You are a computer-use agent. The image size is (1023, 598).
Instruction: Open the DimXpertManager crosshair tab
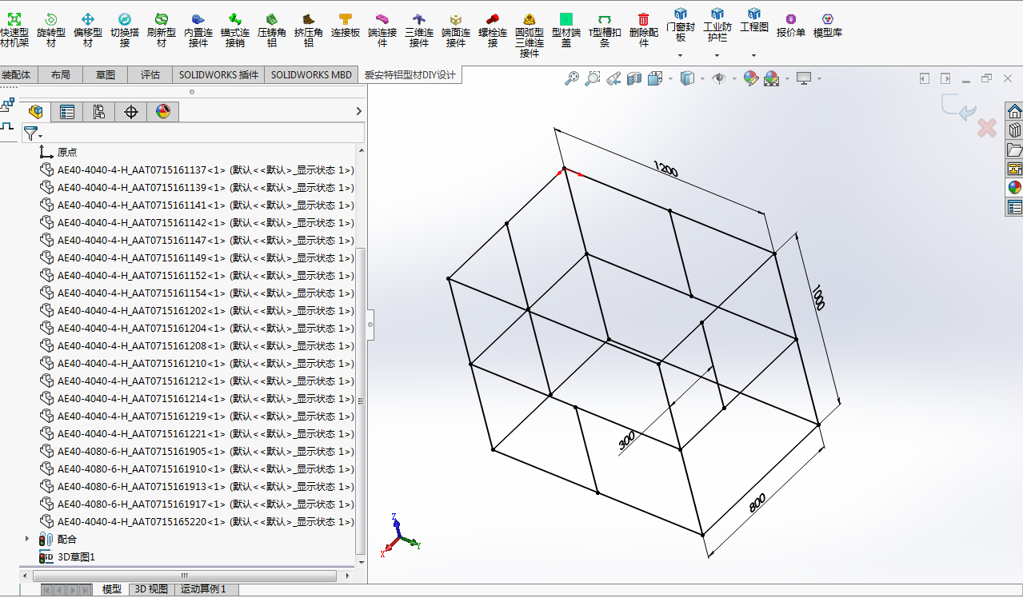coord(131,112)
